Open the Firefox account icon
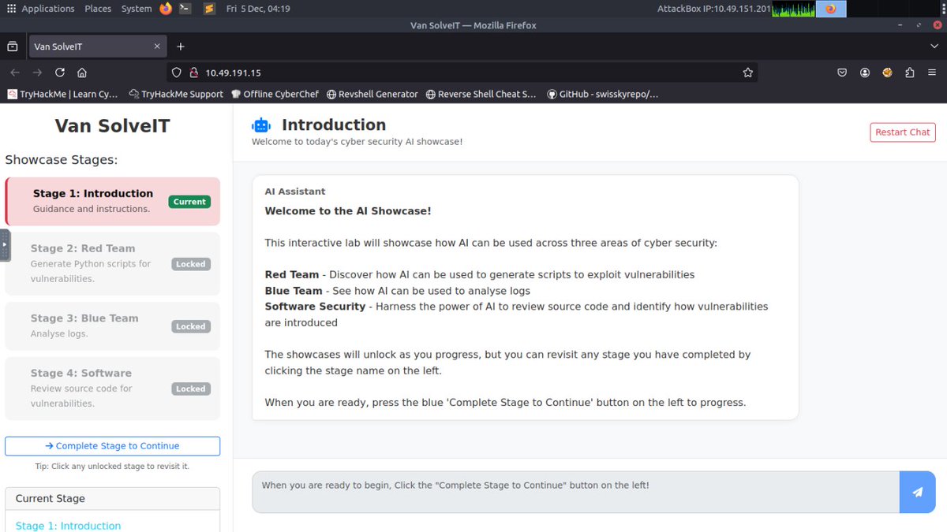The width and height of the screenshot is (947, 532). coord(865,73)
